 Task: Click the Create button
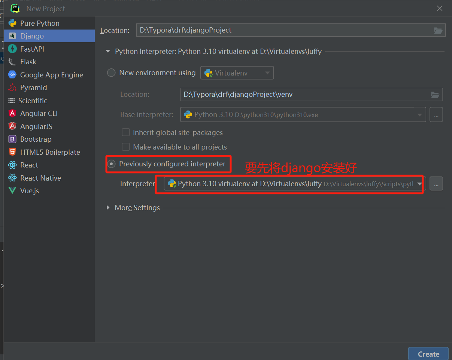[x=428, y=354]
